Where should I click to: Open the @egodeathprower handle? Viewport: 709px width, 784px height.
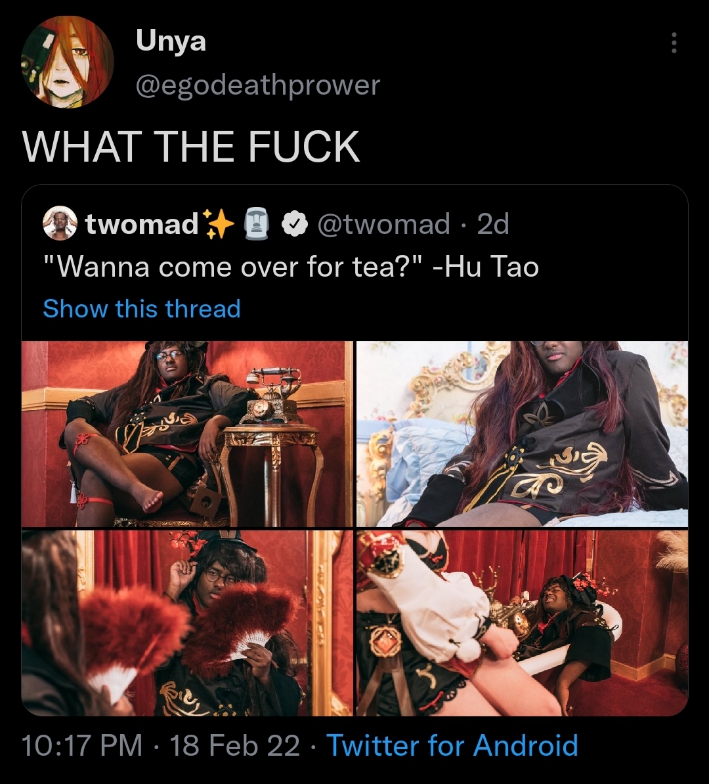pyautogui.click(x=258, y=85)
